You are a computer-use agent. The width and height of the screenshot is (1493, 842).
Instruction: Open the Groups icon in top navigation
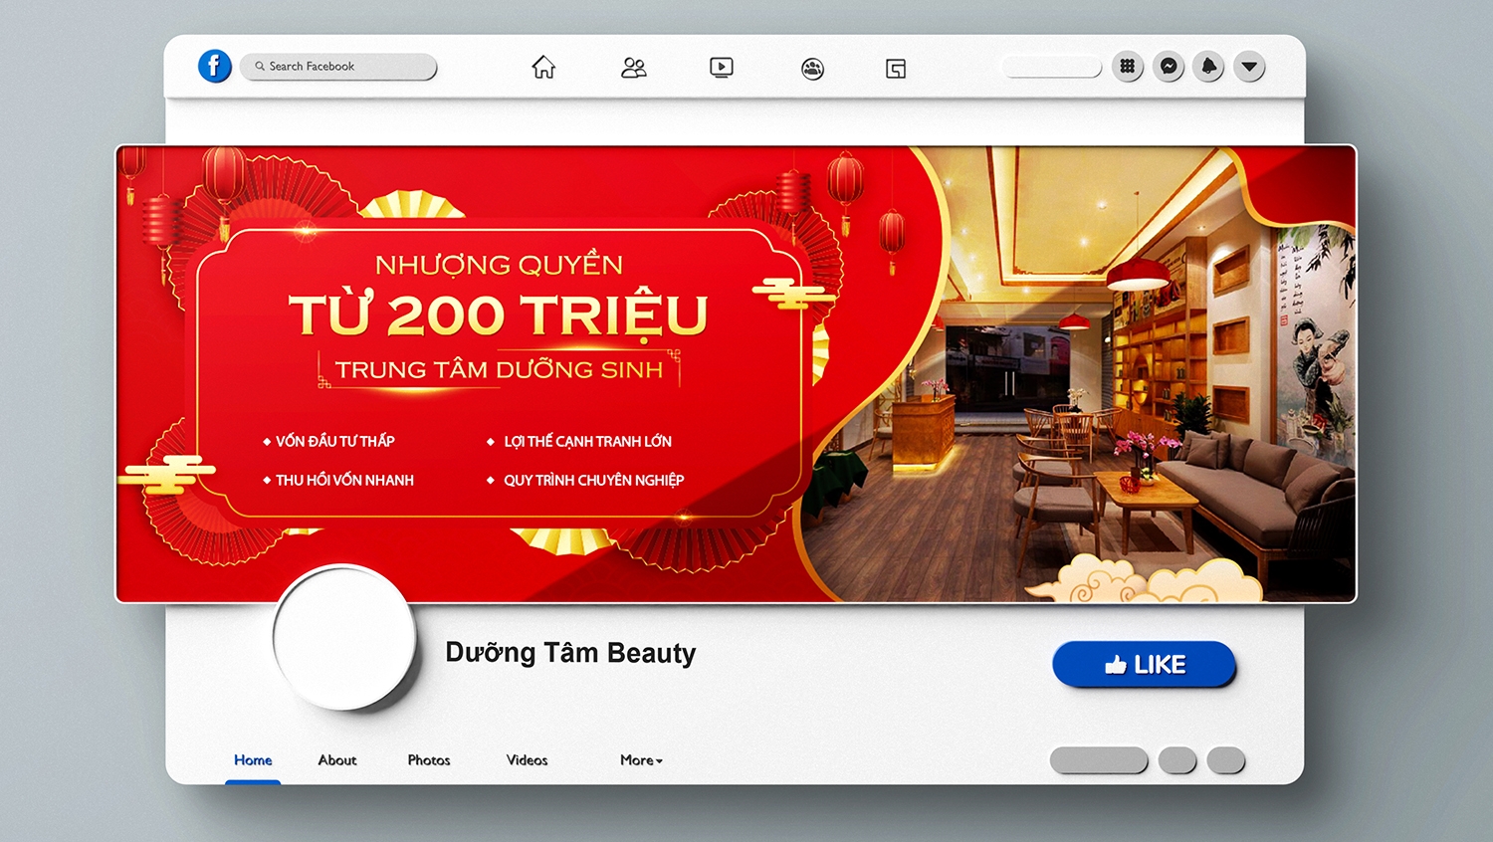tap(812, 69)
